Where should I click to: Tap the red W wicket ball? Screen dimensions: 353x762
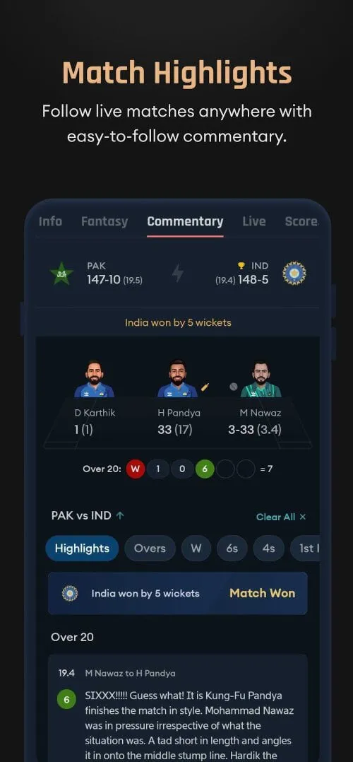tap(136, 469)
